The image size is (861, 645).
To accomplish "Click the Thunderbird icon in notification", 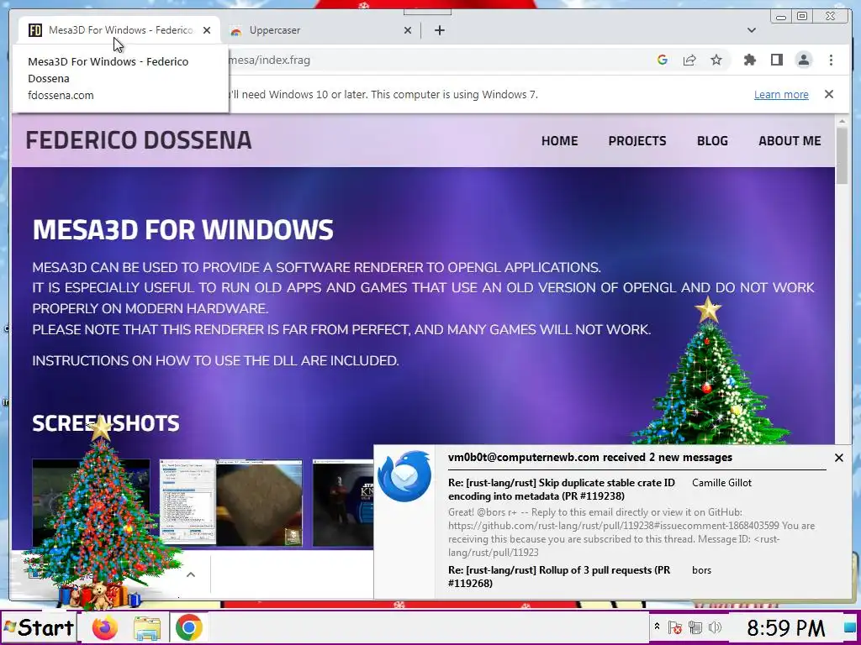I will pos(404,476).
